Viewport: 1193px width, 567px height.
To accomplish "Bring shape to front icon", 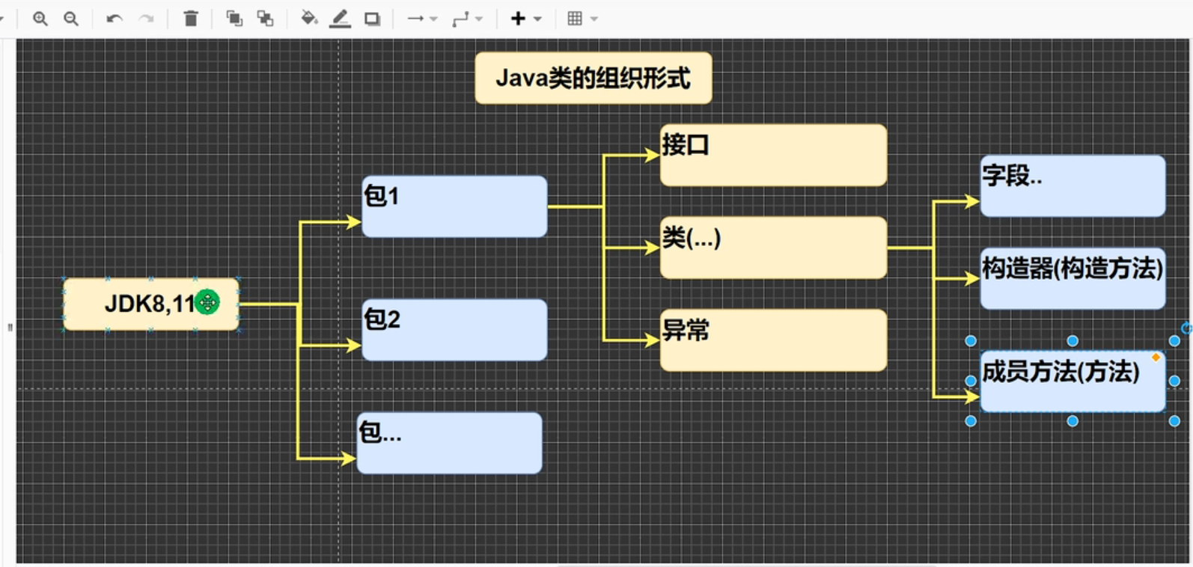I will [234, 19].
